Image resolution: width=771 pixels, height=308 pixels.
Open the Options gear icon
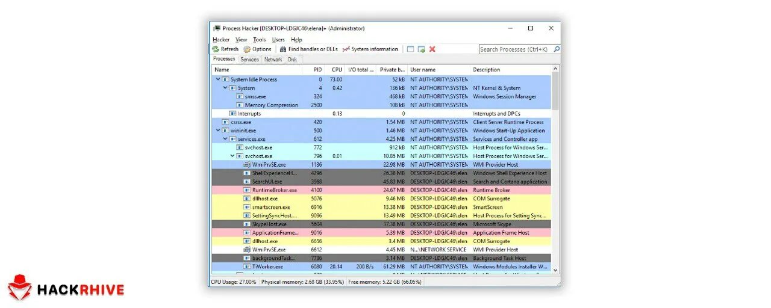pos(247,49)
